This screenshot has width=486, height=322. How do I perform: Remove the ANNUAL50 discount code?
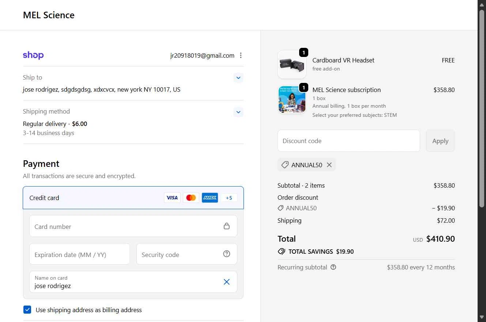[329, 165]
